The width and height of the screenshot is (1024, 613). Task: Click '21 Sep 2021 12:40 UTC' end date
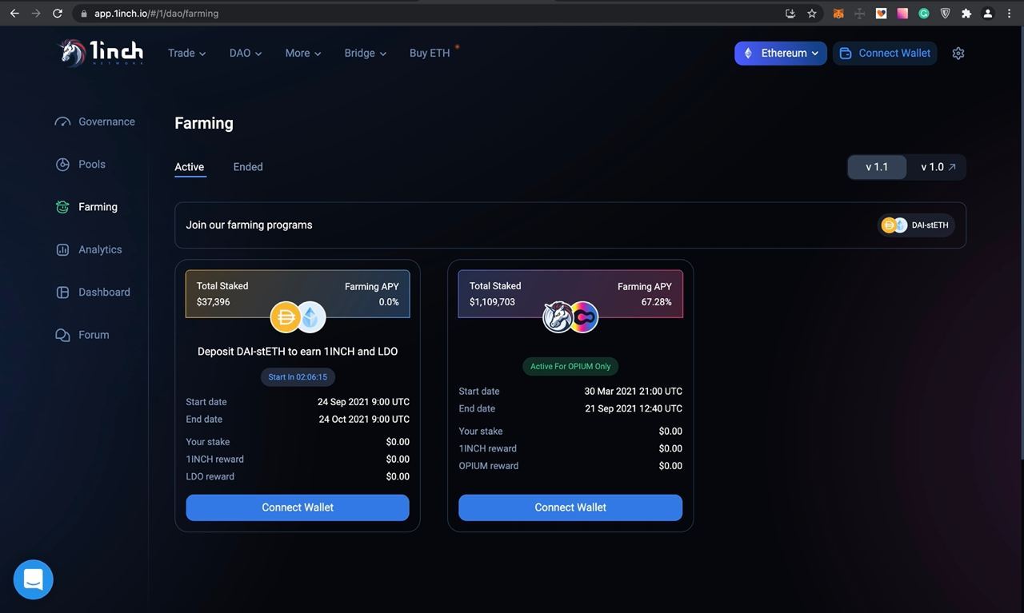coord(634,408)
